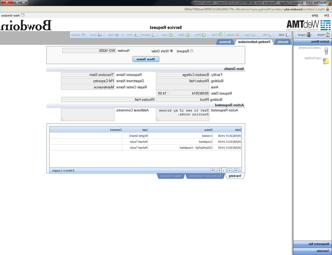Image resolution: width=332 pixels, height=255 pixels.
Task: Click the Print printer icon
Action: (x=136, y=35)
